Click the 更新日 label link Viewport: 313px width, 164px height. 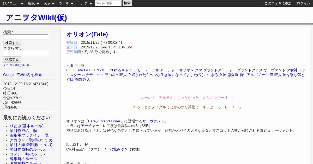click(x=72, y=47)
